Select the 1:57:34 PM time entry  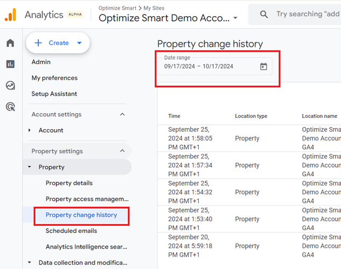(x=190, y=165)
